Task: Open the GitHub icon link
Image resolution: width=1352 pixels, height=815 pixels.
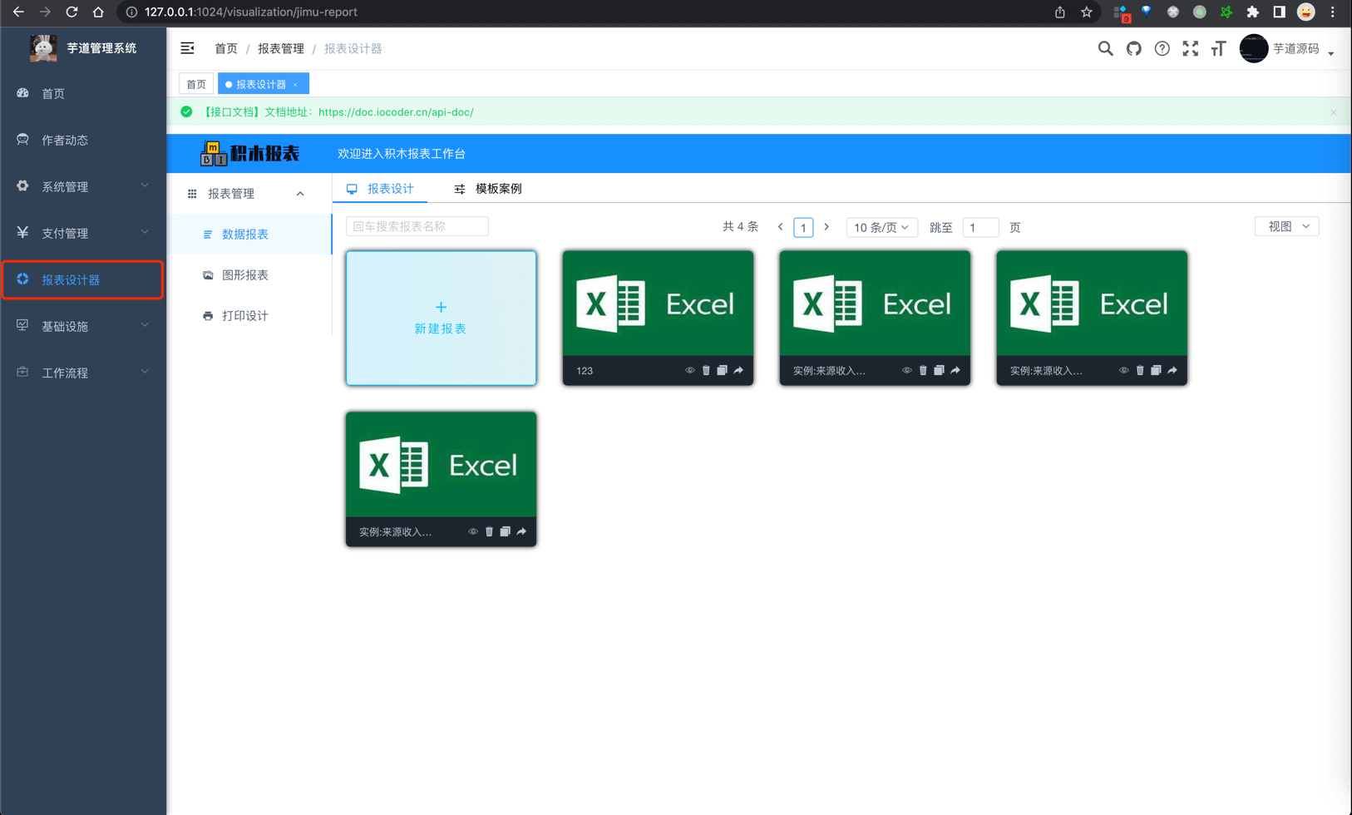Action: pos(1133,49)
